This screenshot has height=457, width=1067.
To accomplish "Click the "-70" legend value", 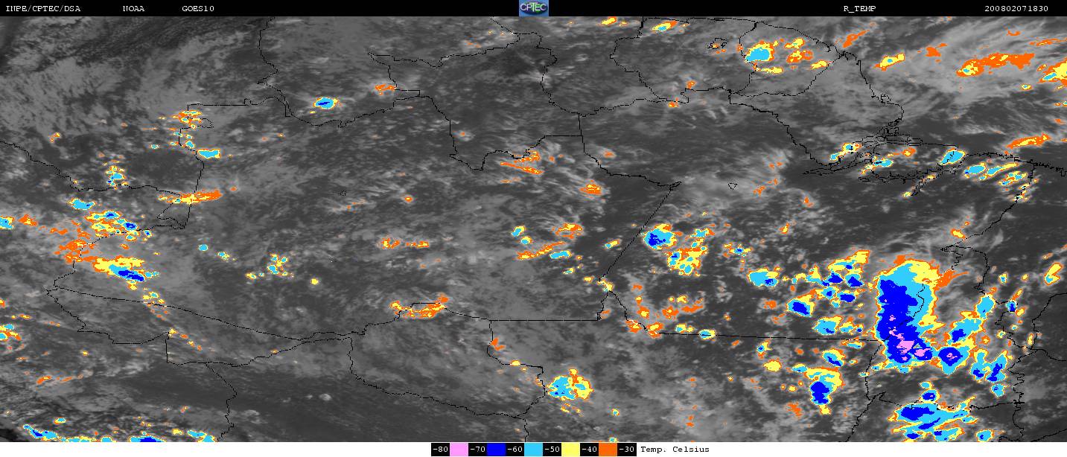I will click(477, 450).
